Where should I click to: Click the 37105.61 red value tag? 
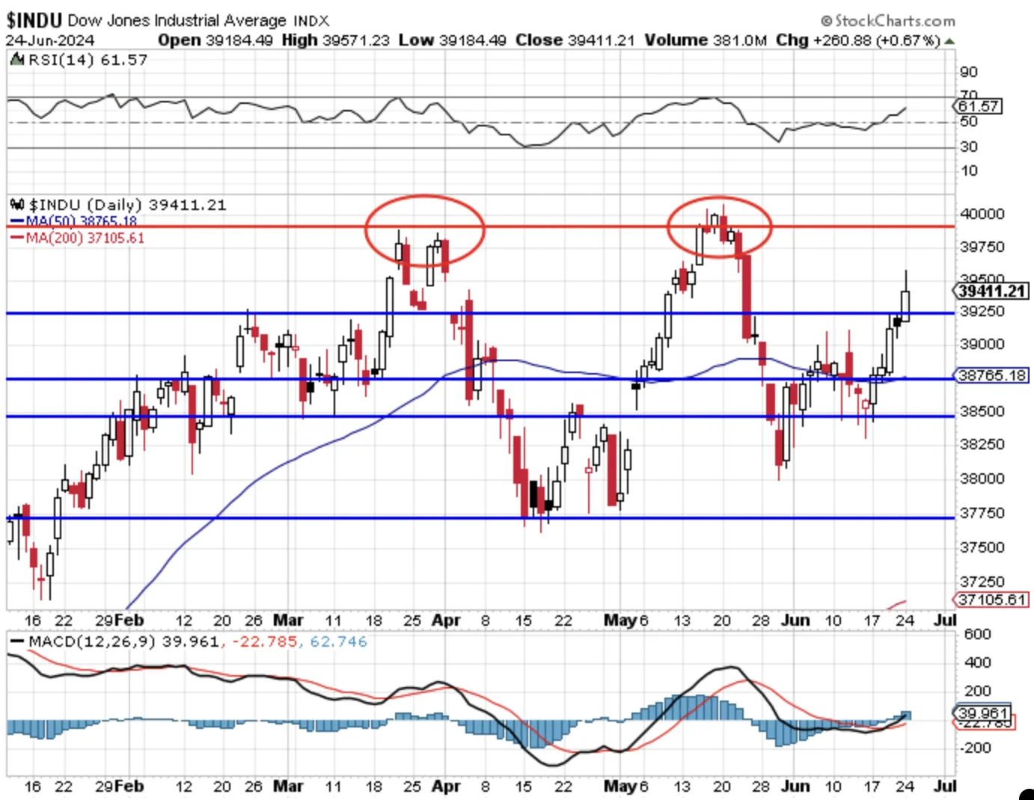click(991, 600)
